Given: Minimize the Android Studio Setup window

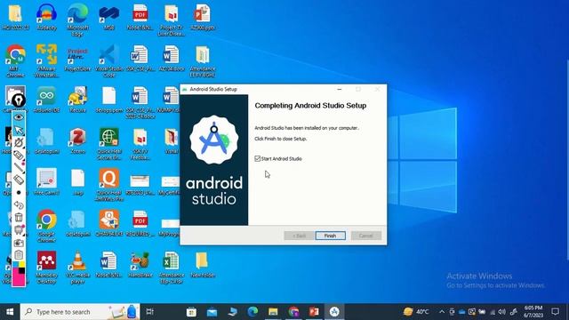Looking at the screenshot, I should [340, 89].
